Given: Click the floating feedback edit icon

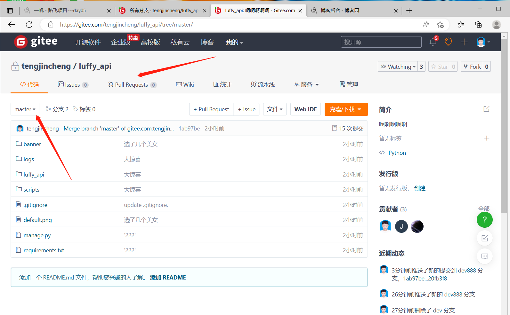Looking at the screenshot, I should [485, 238].
